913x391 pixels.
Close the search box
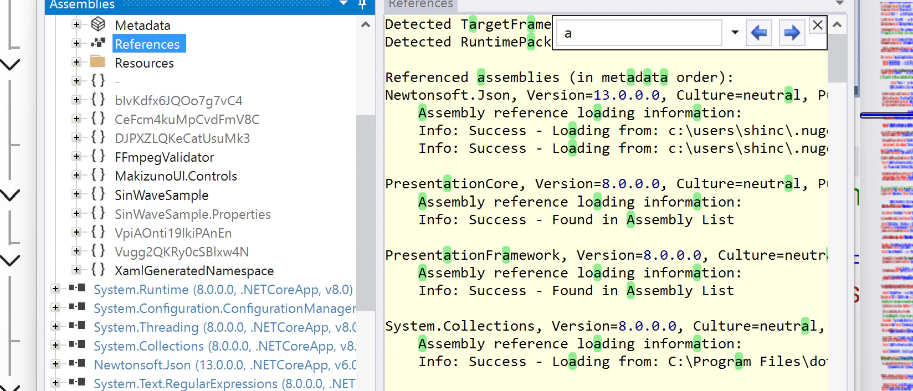pos(818,25)
